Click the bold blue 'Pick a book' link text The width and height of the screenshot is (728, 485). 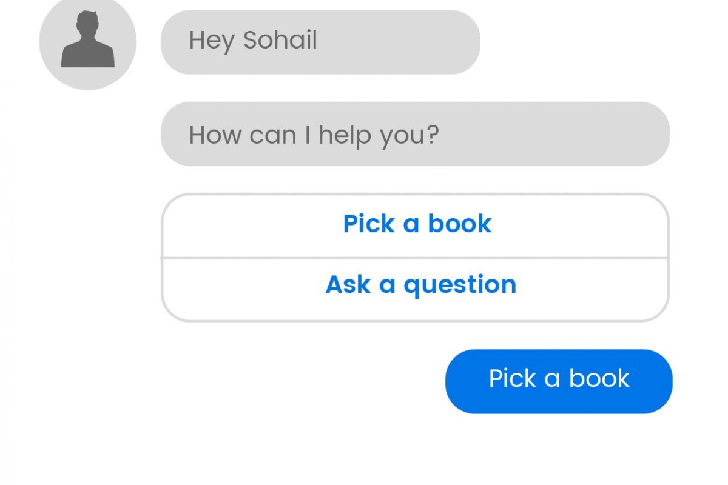pyautogui.click(x=417, y=224)
